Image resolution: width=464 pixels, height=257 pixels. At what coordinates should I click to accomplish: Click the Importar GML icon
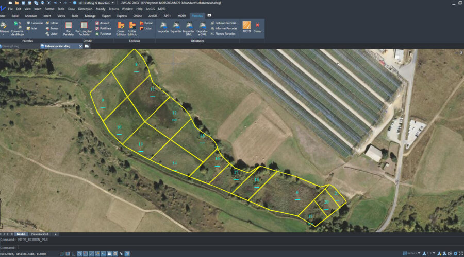tap(189, 29)
